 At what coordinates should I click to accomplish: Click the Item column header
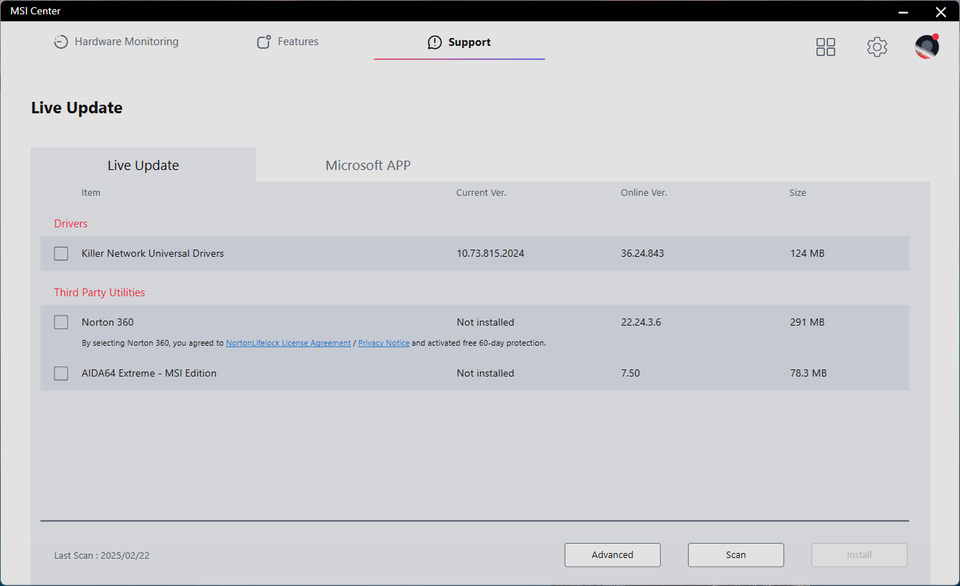click(91, 193)
